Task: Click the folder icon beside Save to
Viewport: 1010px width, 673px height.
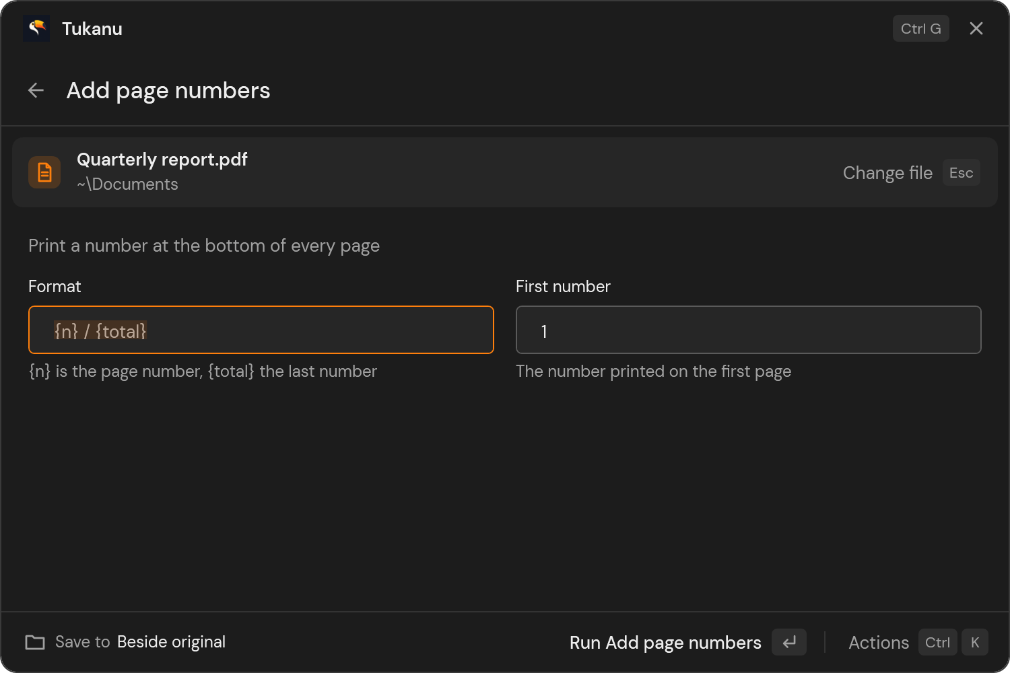Action: [x=35, y=642]
